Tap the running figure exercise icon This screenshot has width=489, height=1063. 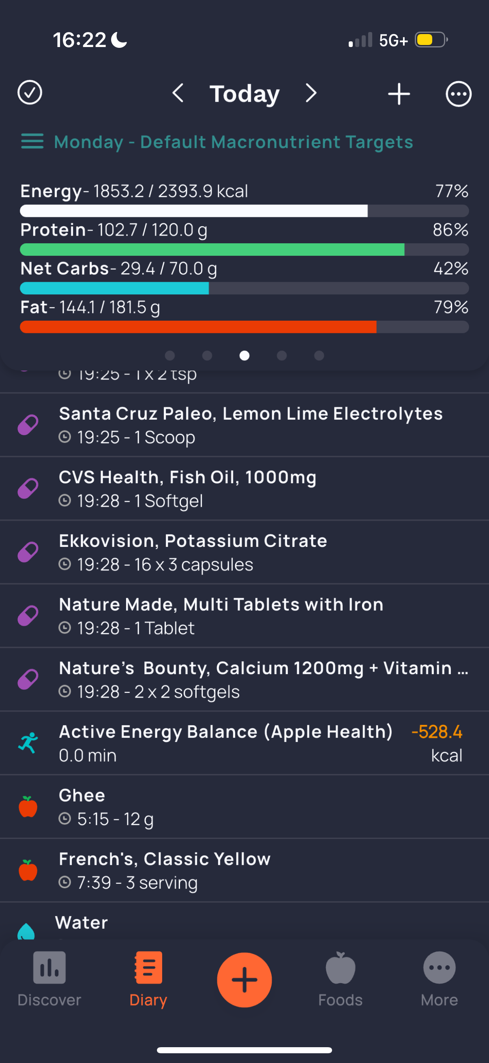coord(28,743)
